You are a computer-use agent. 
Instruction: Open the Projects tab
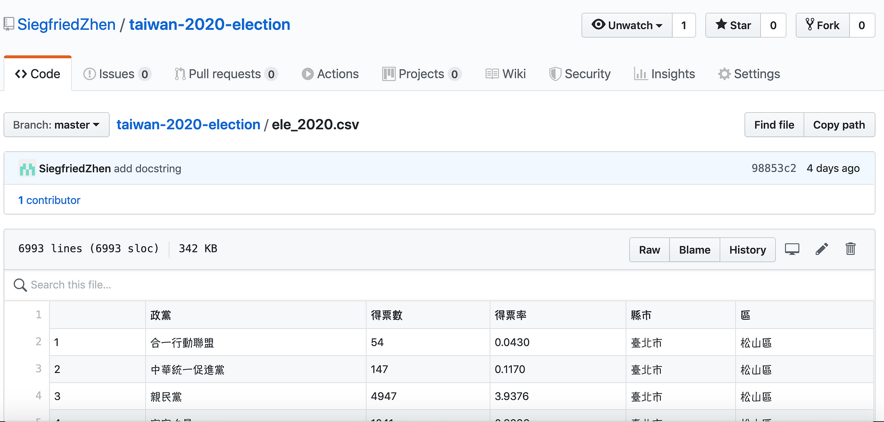point(422,74)
